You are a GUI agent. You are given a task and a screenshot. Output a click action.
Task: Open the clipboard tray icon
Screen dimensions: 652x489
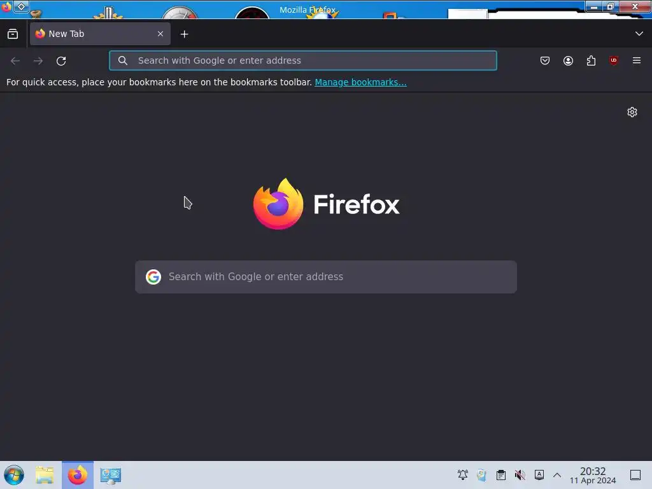(x=501, y=475)
